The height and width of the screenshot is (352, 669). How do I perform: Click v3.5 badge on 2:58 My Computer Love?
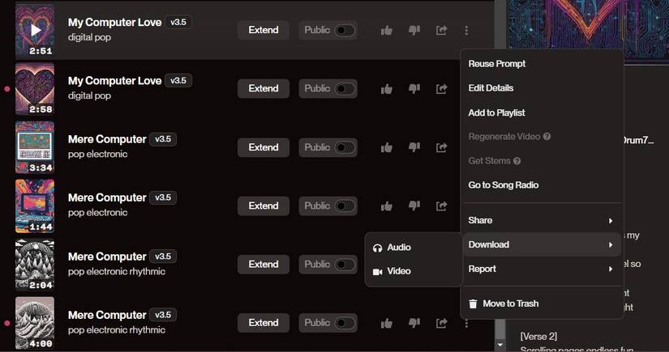click(178, 80)
